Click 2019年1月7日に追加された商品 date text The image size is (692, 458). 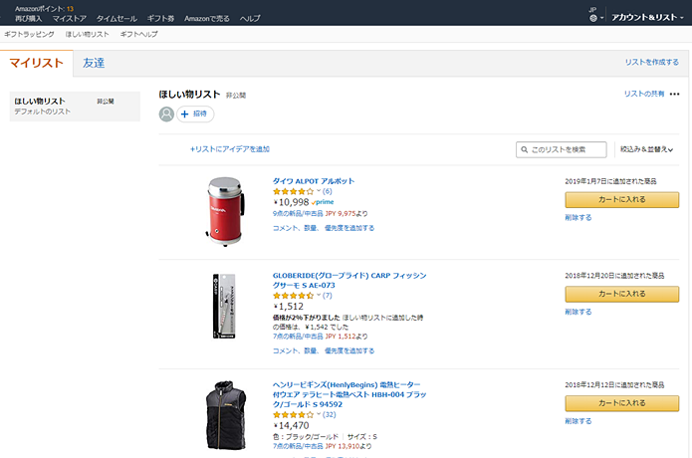pyautogui.click(x=610, y=181)
